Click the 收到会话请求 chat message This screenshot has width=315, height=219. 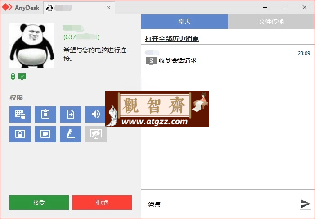click(x=178, y=60)
